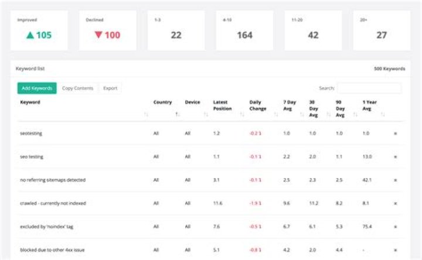This screenshot has height=260, width=422.
Task: Open 'no referring sitemaps detected' keyword
Action: pos(52,180)
